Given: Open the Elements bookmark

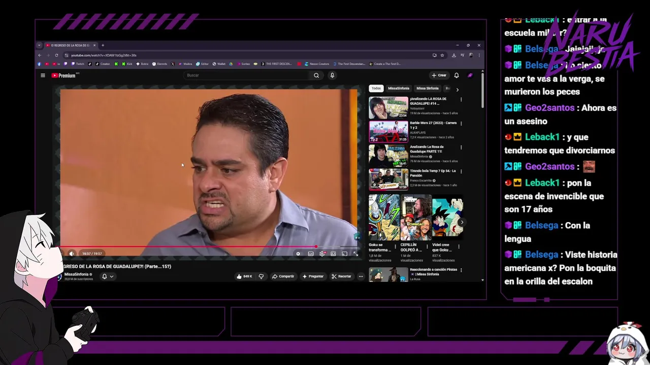Looking at the screenshot, I should 160,64.
